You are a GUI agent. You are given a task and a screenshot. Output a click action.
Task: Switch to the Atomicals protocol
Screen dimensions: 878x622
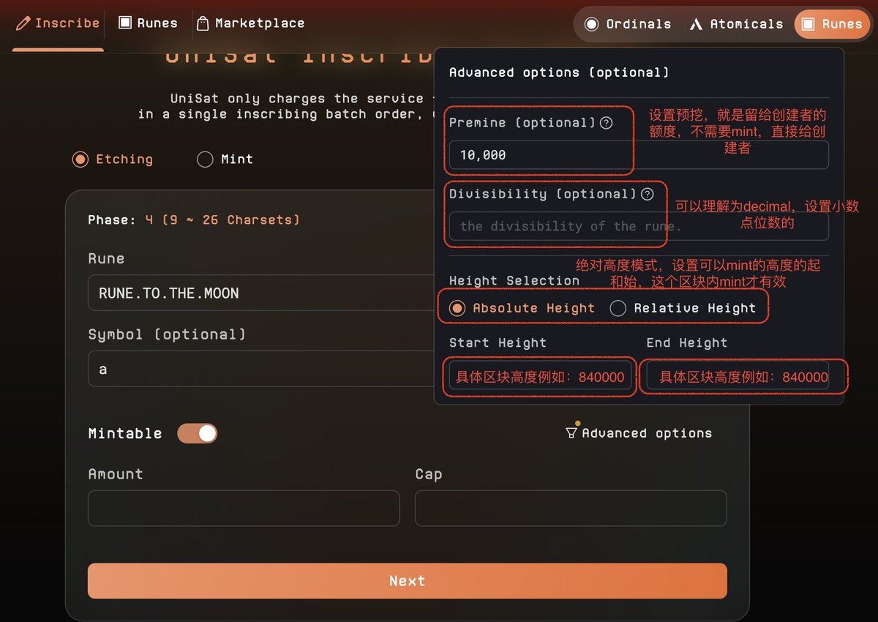pos(736,24)
